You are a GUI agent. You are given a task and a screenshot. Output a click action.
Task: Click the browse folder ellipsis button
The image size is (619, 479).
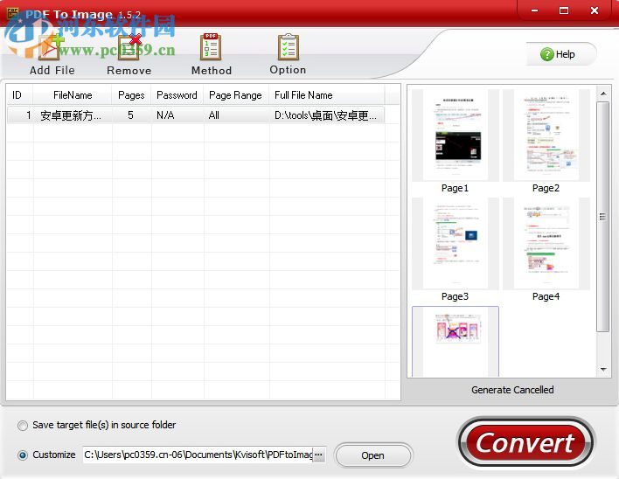tap(318, 455)
